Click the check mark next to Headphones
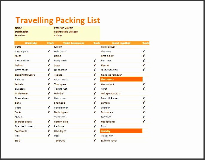The width and height of the screenshot is (205, 160). tap(144, 122)
